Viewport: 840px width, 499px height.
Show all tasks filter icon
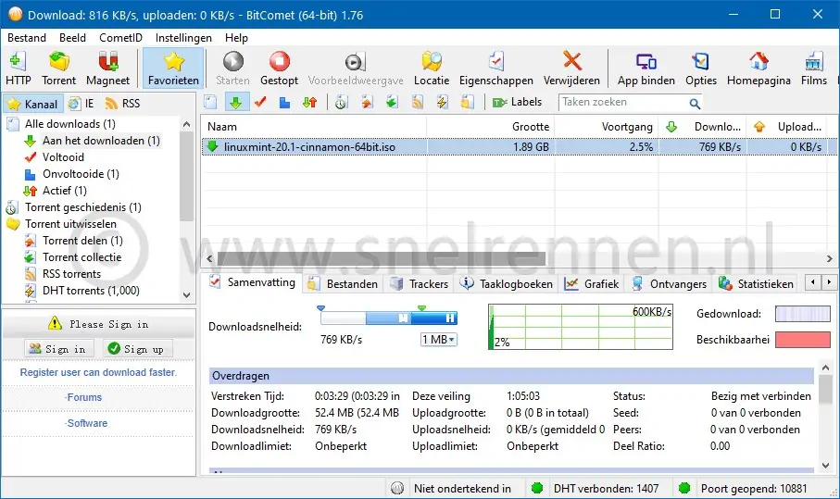click(210, 102)
